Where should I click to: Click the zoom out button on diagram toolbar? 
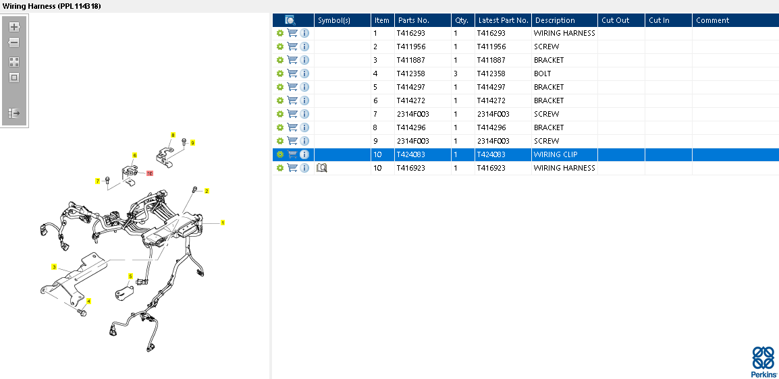[14, 42]
